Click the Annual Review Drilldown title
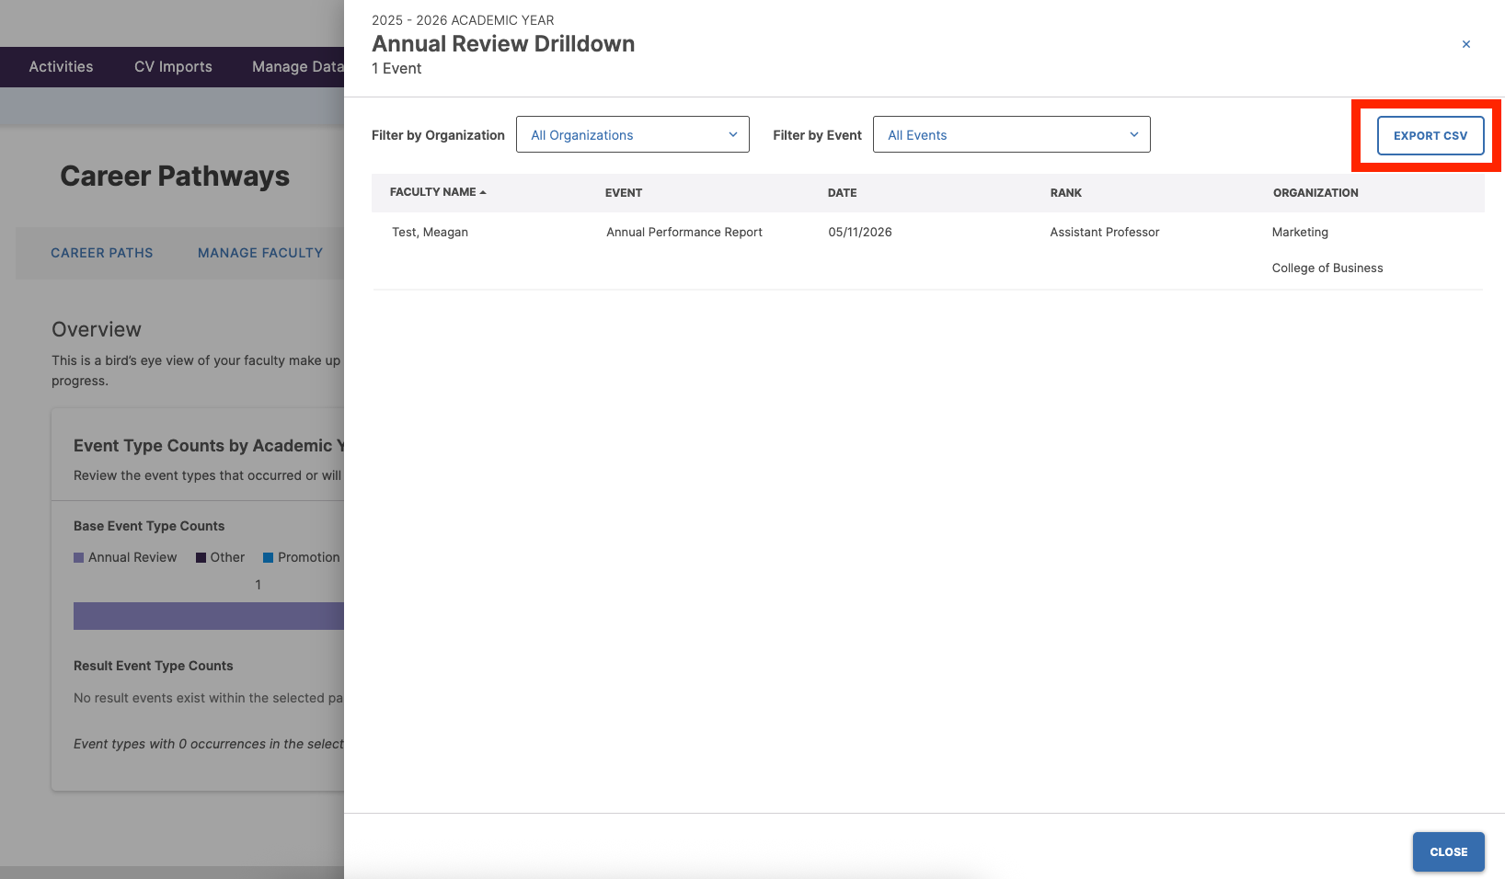The width and height of the screenshot is (1505, 879). pos(503,43)
